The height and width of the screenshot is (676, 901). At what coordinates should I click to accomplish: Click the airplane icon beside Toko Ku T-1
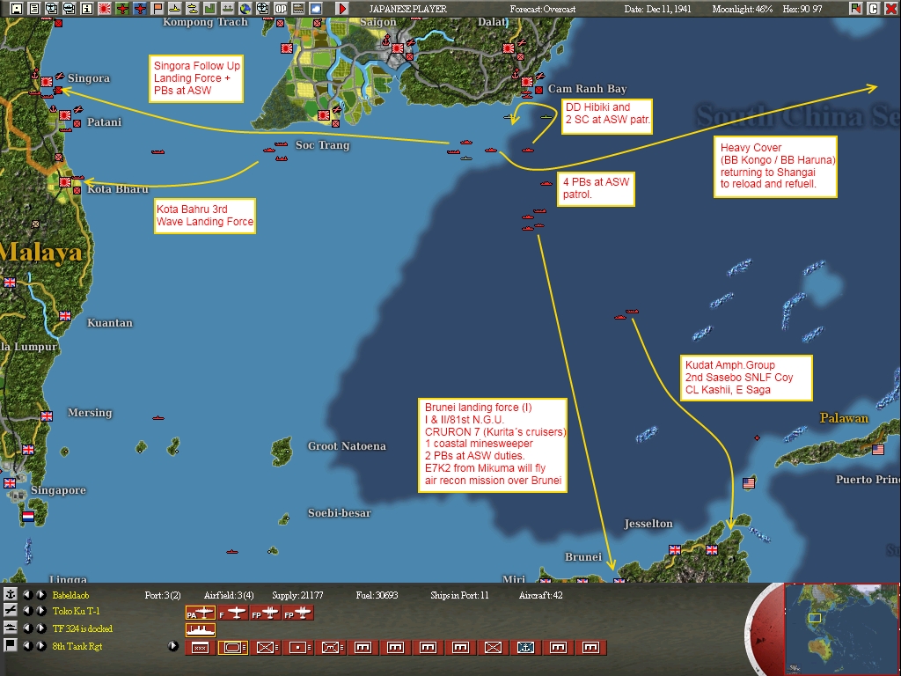(x=10, y=611)
